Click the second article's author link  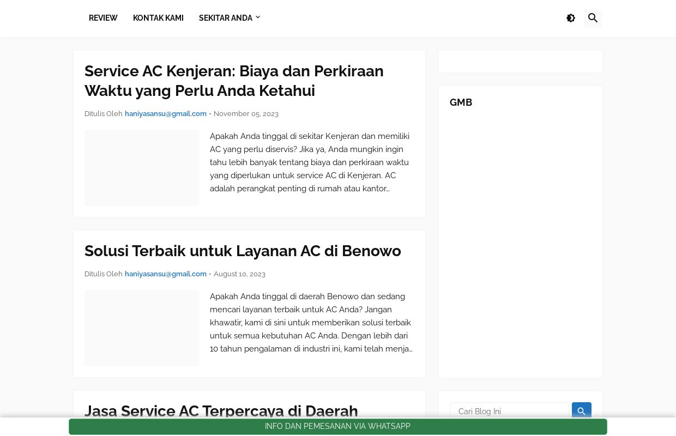165,274
